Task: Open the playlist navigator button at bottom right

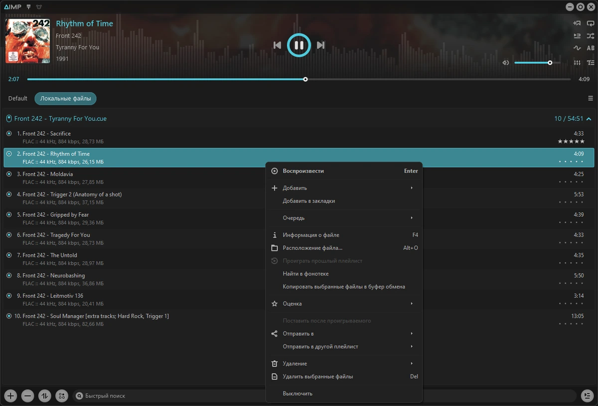Action: coord(587,396)
